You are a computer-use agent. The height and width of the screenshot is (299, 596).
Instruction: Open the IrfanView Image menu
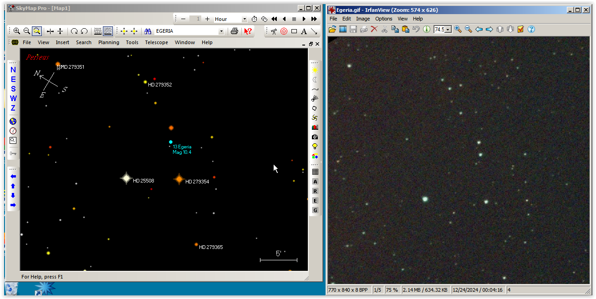click(x=363, y=19)
